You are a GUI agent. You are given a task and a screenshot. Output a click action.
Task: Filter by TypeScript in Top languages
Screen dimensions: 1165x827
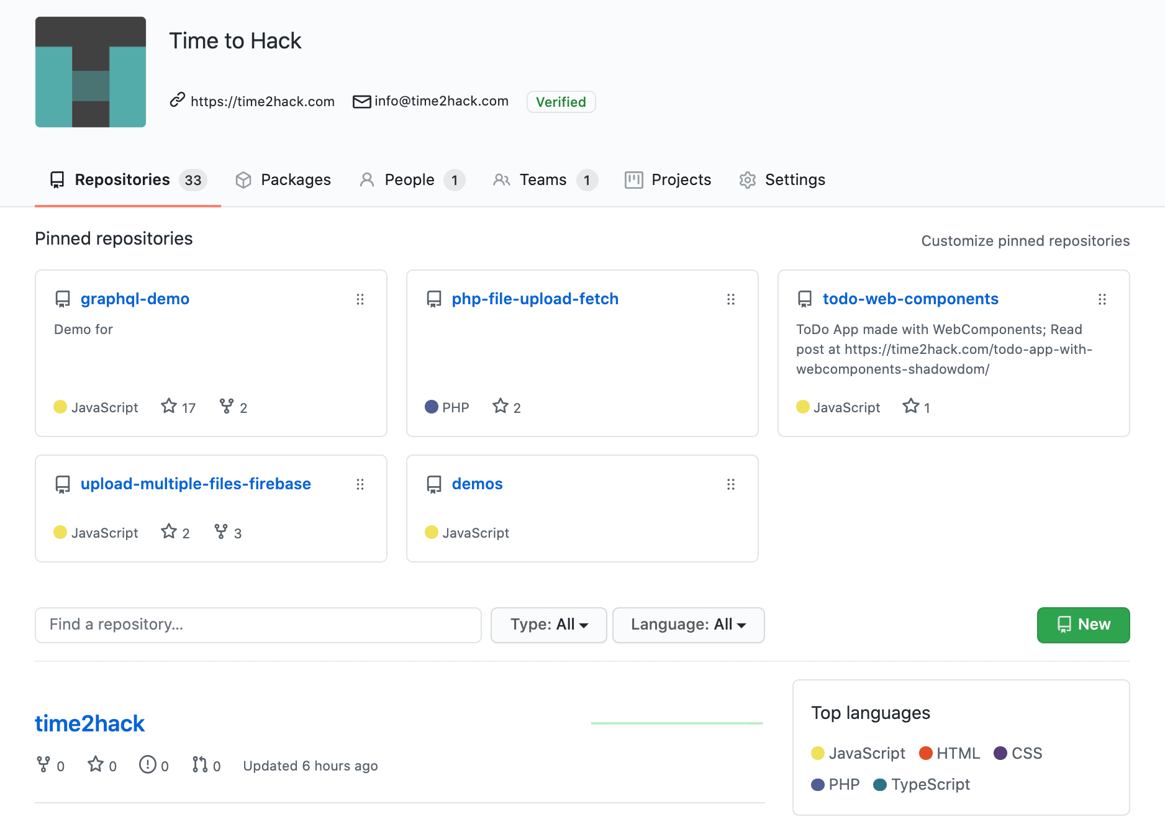point(922,784)
